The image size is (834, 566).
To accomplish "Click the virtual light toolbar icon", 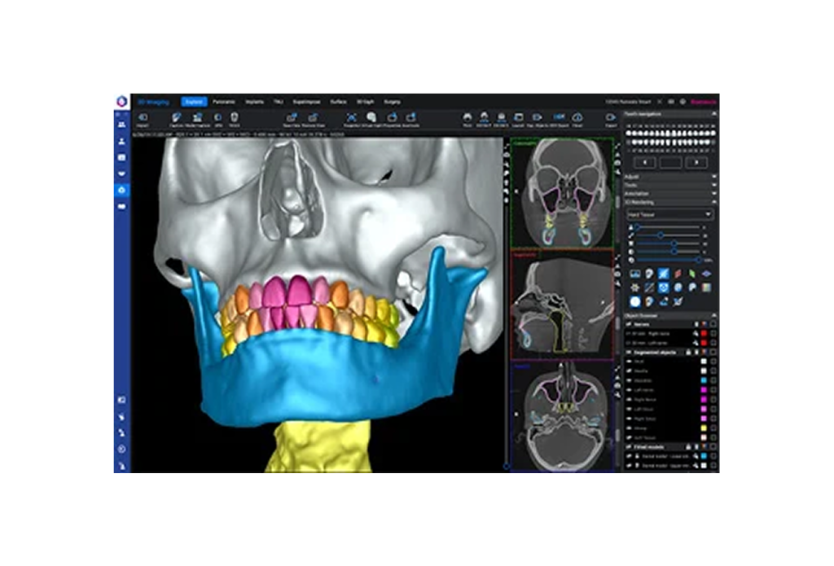I will pyautogui.click(x=371, y=118).
